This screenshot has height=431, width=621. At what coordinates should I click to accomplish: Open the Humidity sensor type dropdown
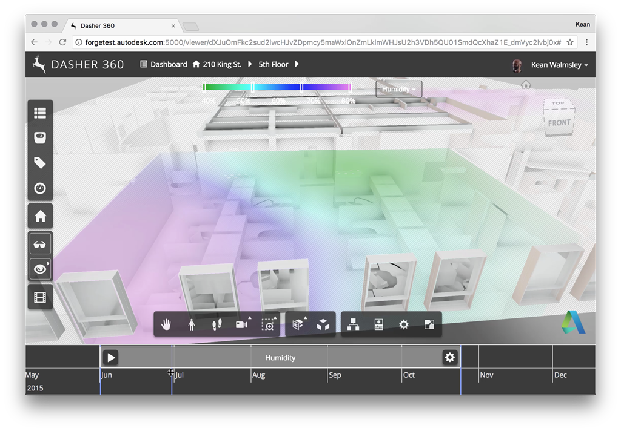pyautogui.click(x=398, y=90)
